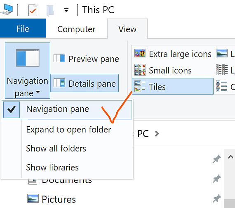
Task: Select the Tiles layout option
Action: [x=173, y=86]
